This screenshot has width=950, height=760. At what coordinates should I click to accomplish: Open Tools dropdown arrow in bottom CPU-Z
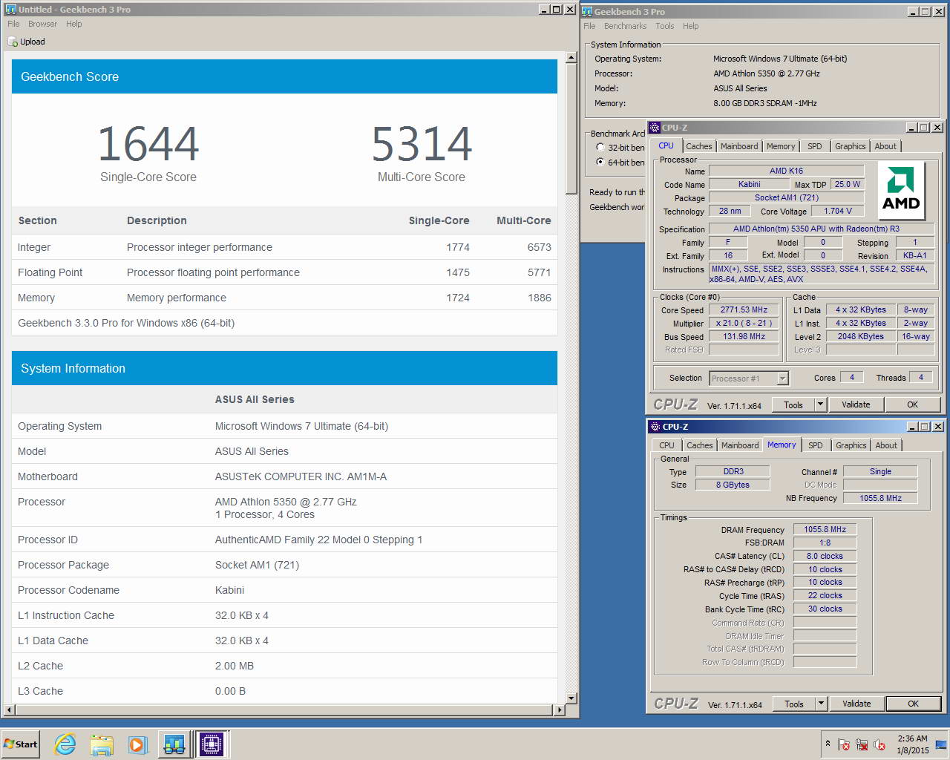(821, 704)
